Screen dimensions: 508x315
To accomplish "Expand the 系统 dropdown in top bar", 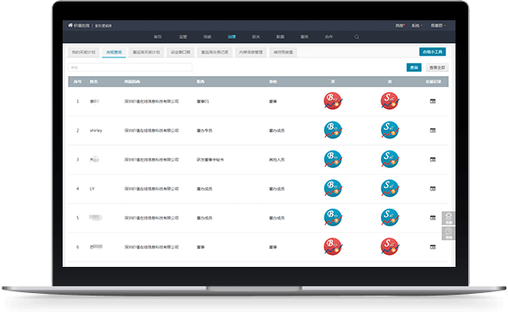I will (x=417, y=25).
